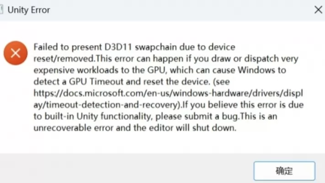Click the "Failed to present" opening words
The height and width of the screenshot is (183, 325).
(68, 47)
